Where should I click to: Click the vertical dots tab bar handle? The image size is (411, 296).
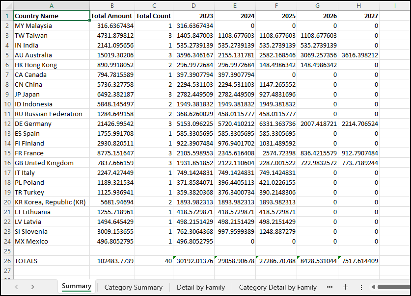(x=361, y=287)
